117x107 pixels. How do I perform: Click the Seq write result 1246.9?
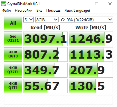(x=91, y=39)
